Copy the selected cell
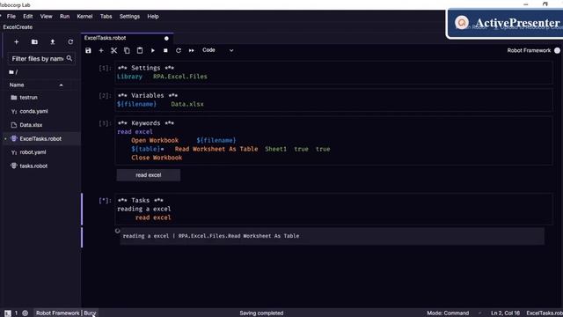Screen dimensions: 563x317 tap(127, 51)
